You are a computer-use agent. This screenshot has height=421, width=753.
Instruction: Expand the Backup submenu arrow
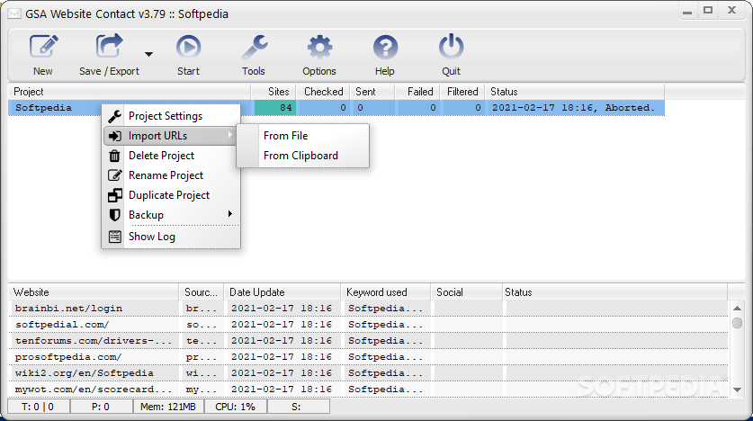tap(230, 213)
